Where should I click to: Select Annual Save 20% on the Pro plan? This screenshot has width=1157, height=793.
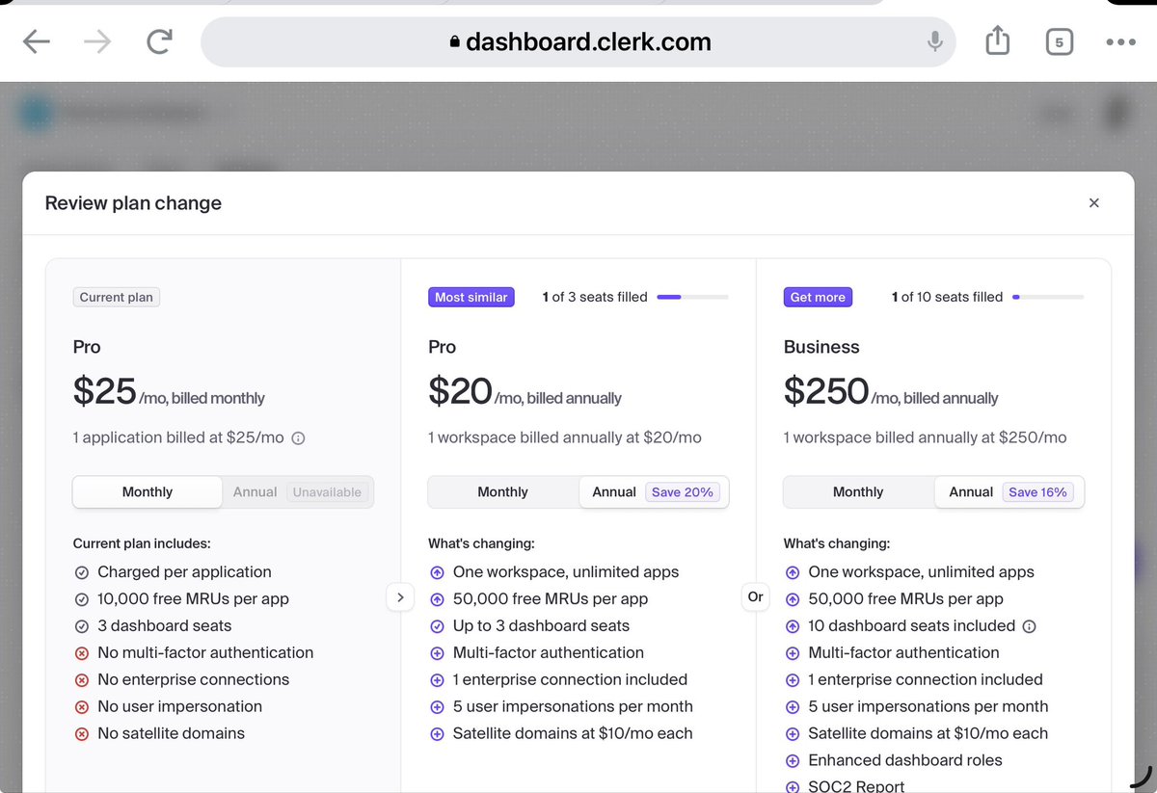(654, 491)
